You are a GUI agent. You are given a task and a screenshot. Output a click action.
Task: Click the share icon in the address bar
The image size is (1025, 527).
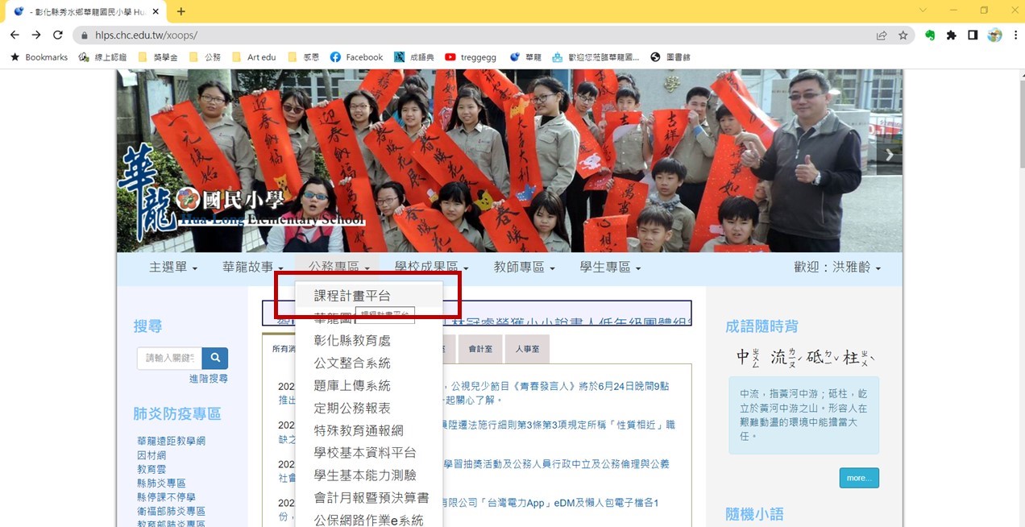coord(880,35)
